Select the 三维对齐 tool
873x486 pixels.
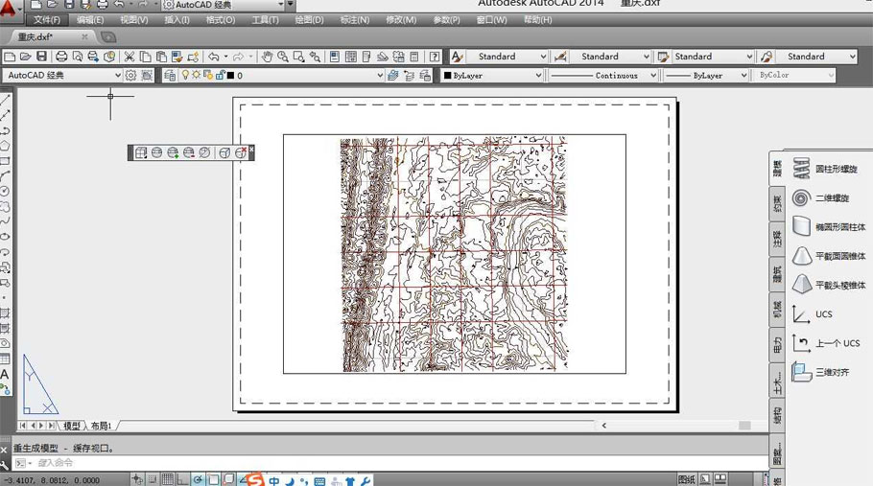coord(820,372)
